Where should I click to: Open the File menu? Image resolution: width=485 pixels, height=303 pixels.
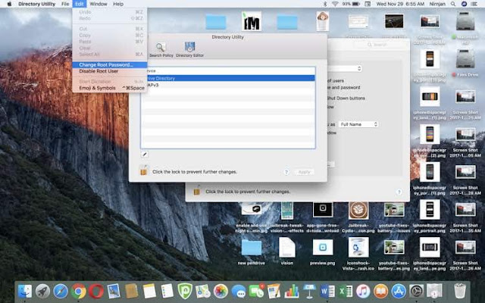[65, 4]
